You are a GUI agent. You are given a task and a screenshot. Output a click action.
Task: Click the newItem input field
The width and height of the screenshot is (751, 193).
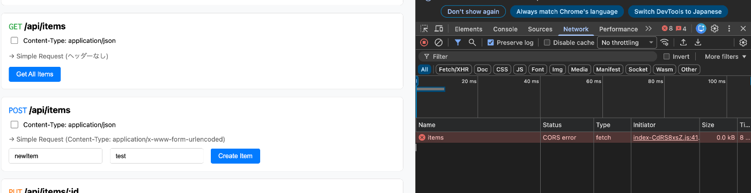56,156
